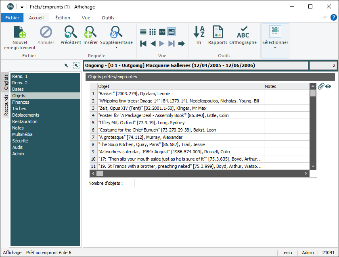Image resolution: width=339 pixels, height=257 pixels.
Task: Expand the Supplémentaire dropdown
Action: 116,48
